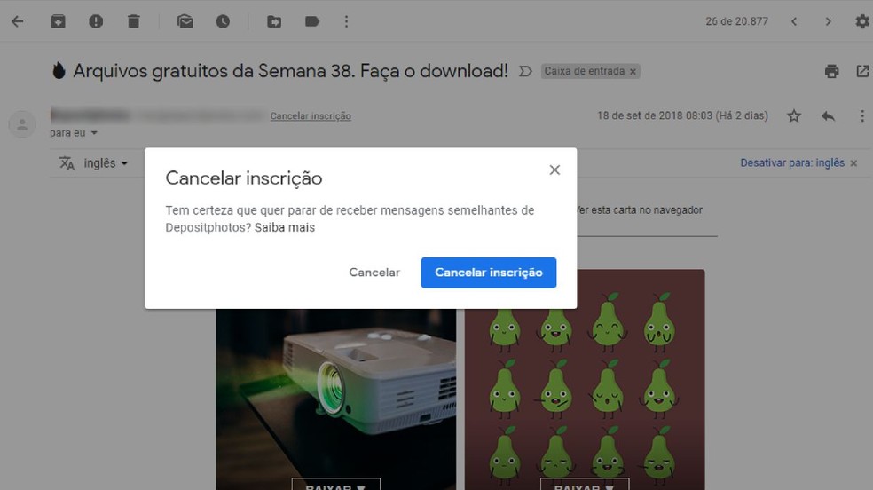Toggle importance marker beside subject
Viewport: 873px width, 490px height.
click(x=525, y=71)
